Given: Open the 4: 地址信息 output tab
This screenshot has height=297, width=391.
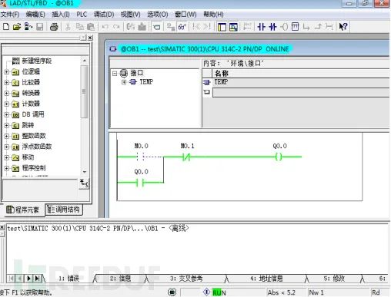Looking at the screenshot, I should click(266, 279).
